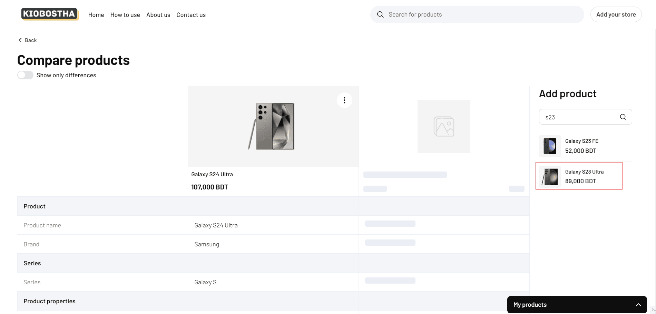Navigate to Contact us
The height and width of the screenshot is (314, 656).
pos(191,15)
